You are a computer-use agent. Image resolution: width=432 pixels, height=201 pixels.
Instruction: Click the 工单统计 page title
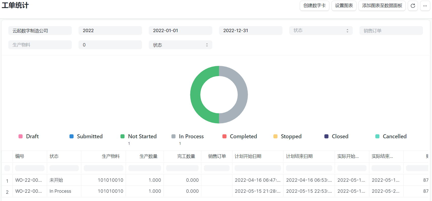15,5
